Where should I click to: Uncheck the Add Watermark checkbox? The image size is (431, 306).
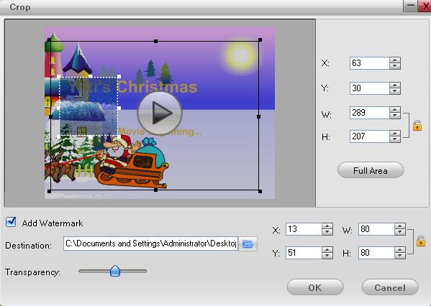click(x=11, y=222)
